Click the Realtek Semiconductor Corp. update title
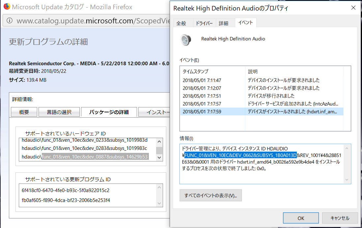Screen dimensions: 362x228 (x=89, y=64)
